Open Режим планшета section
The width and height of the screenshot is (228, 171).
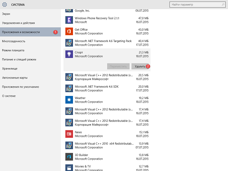[30, 50]
